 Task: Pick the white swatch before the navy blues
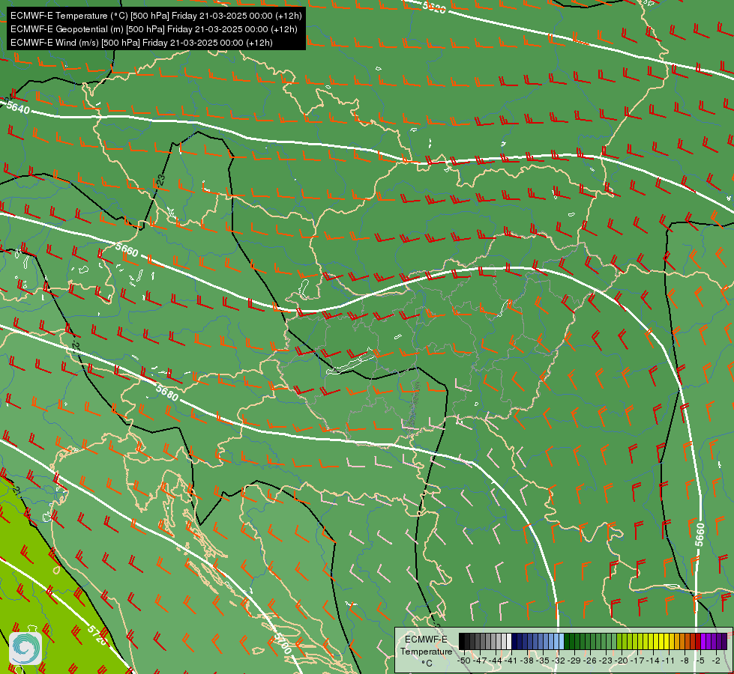[x=509, y=641]
